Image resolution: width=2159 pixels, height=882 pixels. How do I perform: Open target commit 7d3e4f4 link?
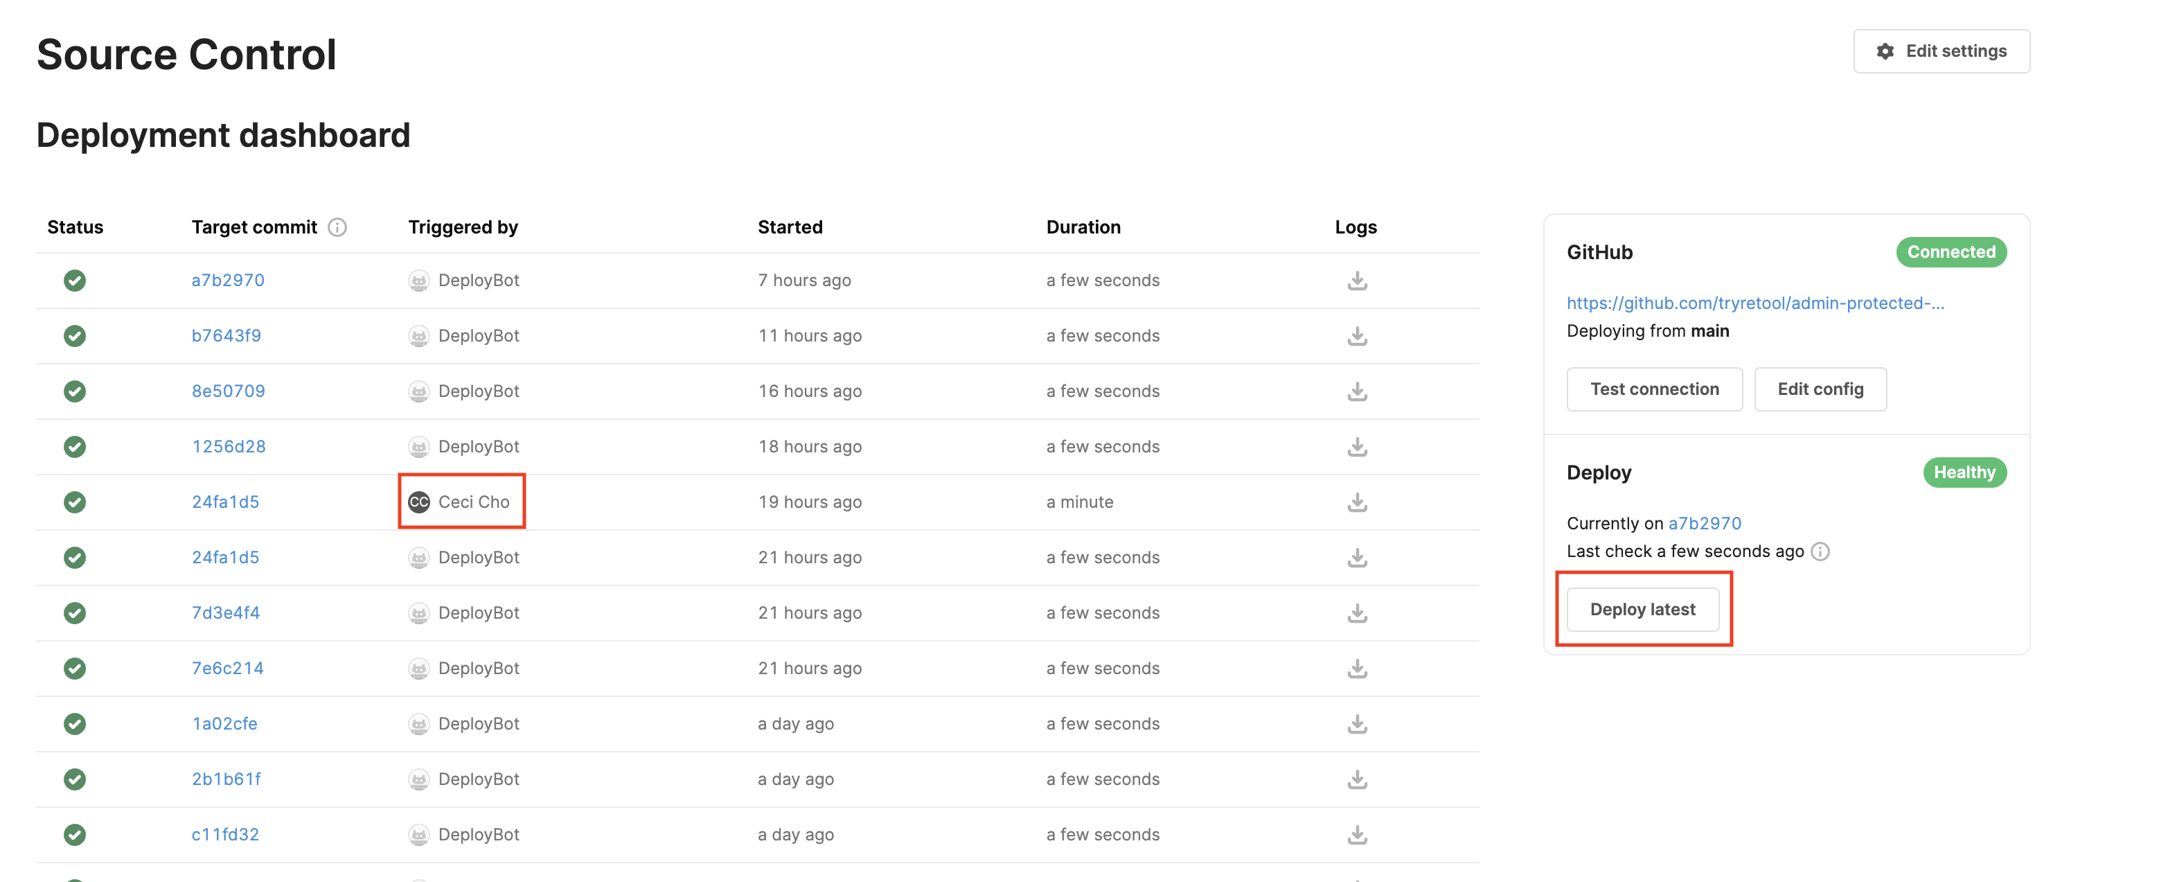click(x=225, y=613)
